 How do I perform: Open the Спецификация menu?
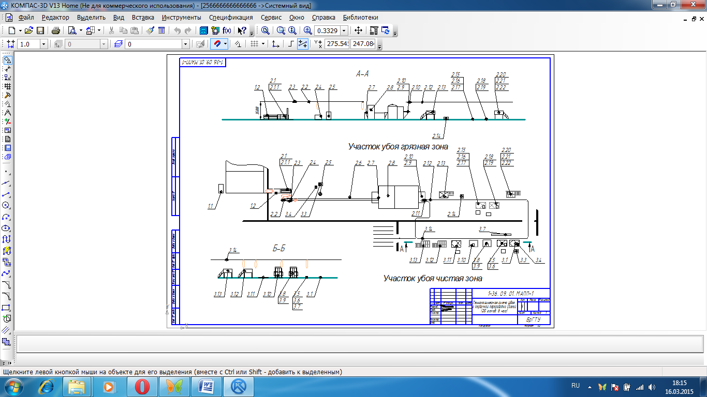click(x=231, y=17)
